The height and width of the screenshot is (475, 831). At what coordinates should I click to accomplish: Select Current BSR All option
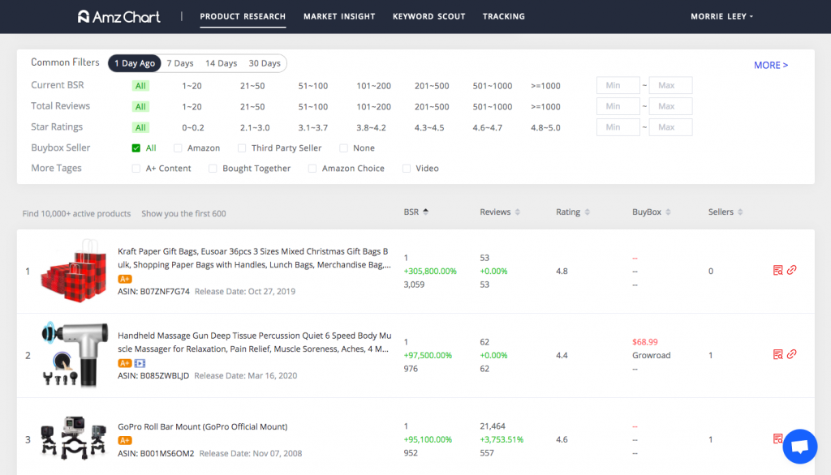point(140,86)
